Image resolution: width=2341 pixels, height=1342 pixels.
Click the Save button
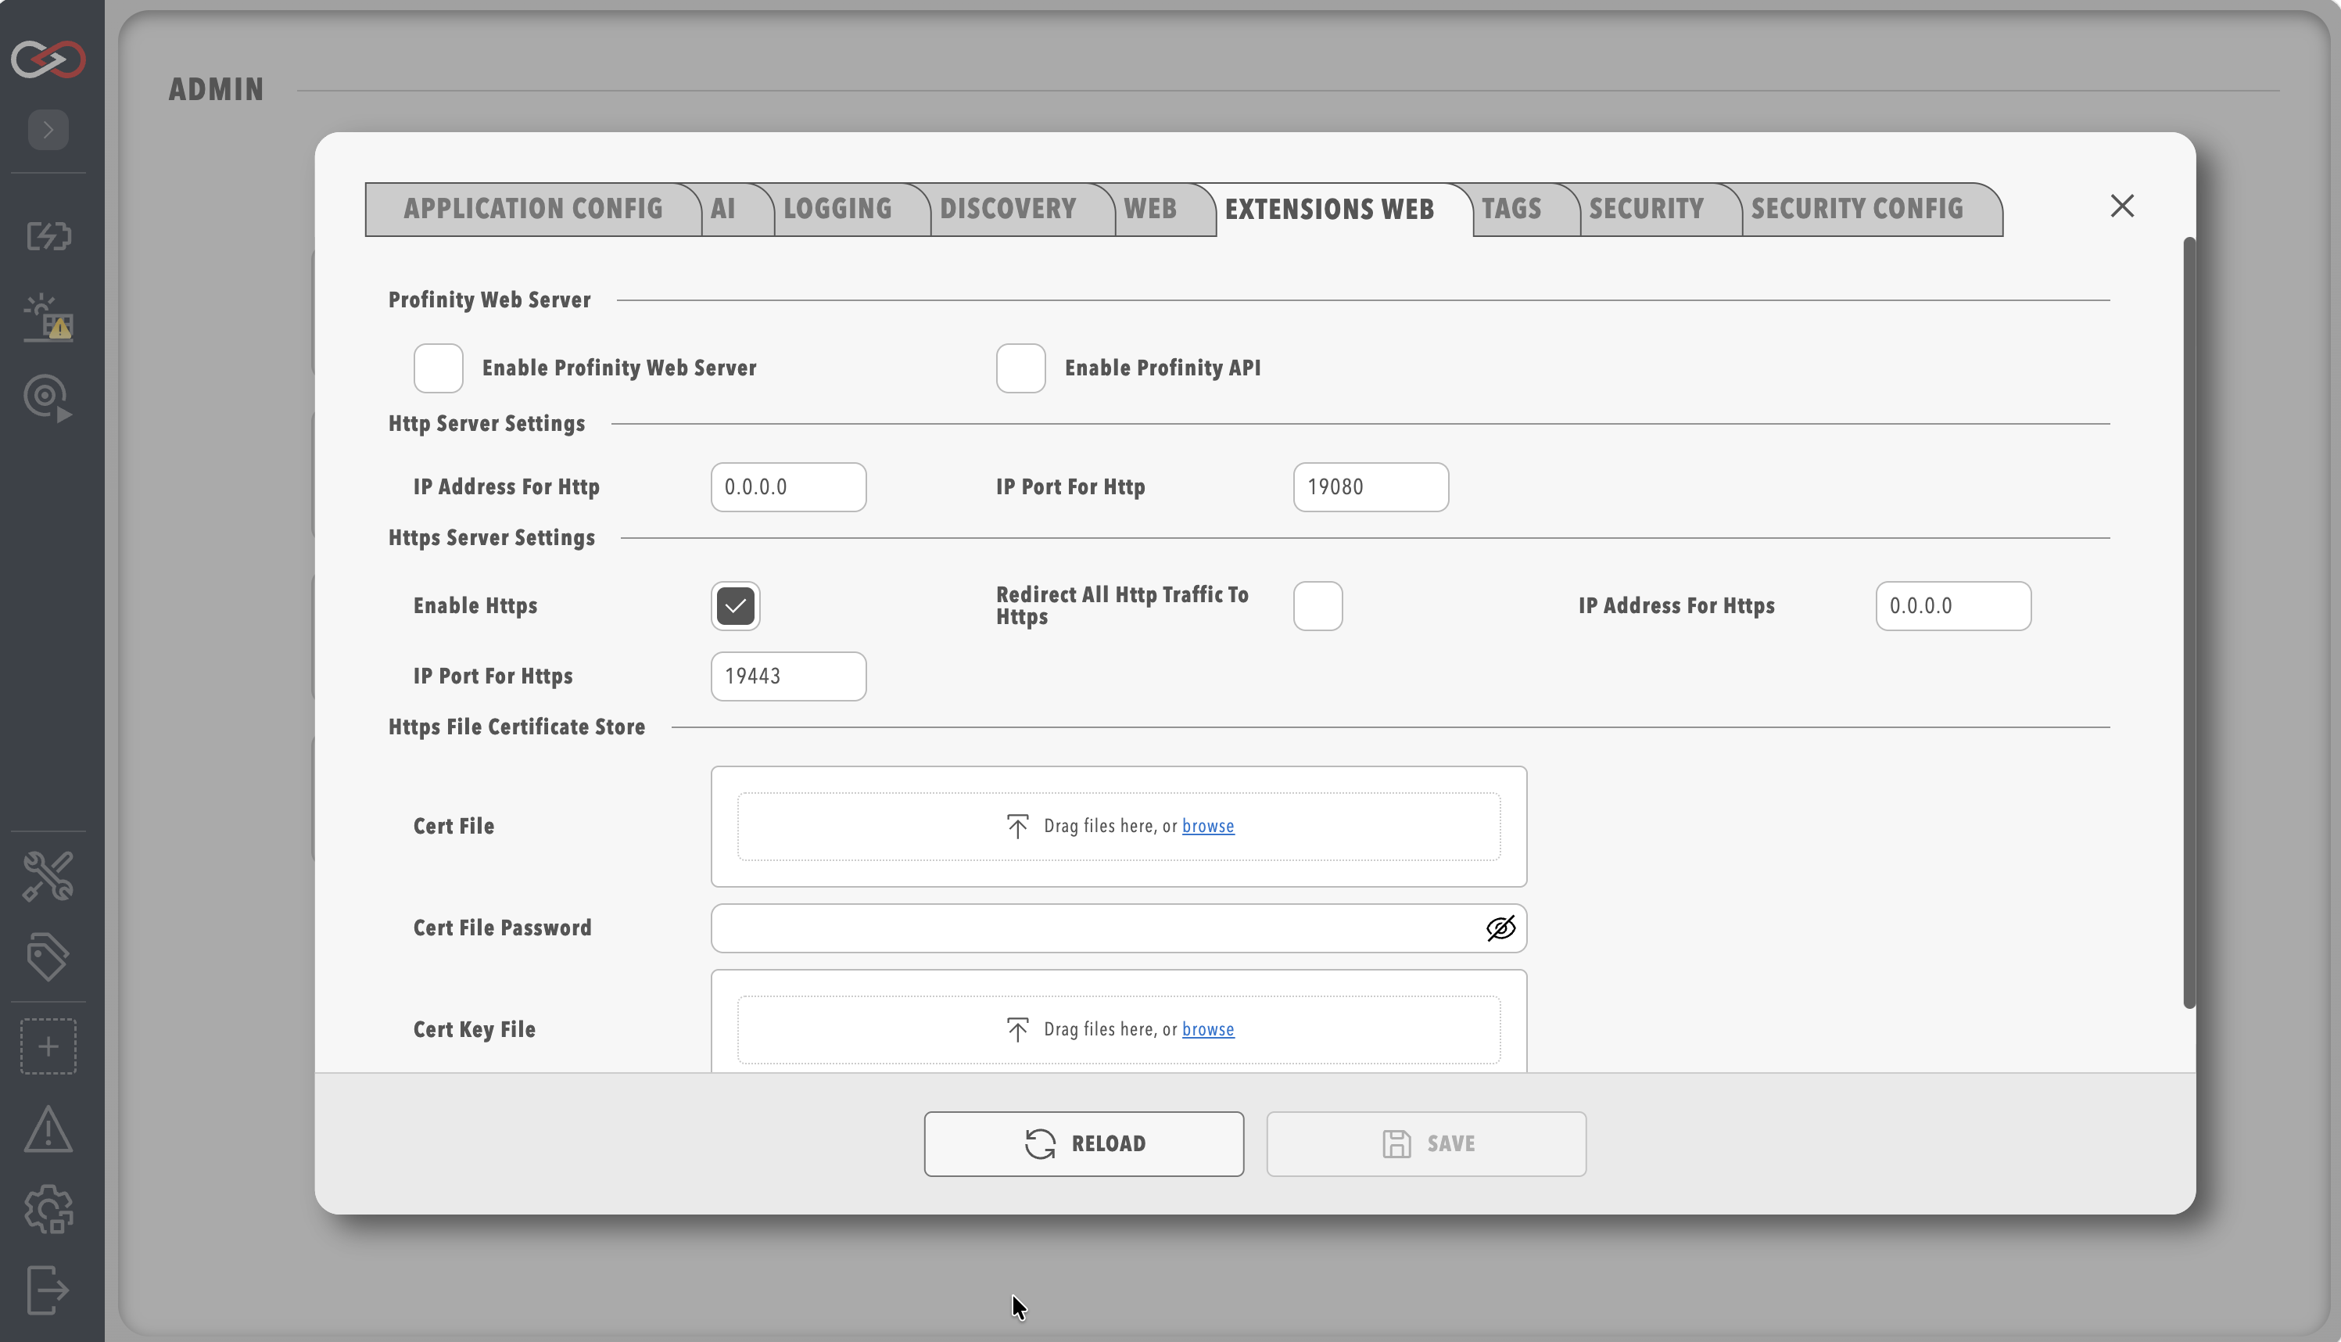(1425, 1144)
